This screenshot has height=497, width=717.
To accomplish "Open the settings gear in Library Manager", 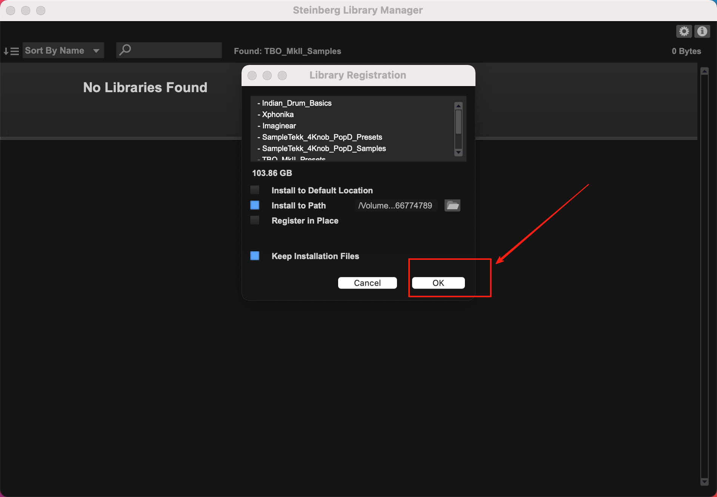I will pyautogui.click(x=684, y=31).
